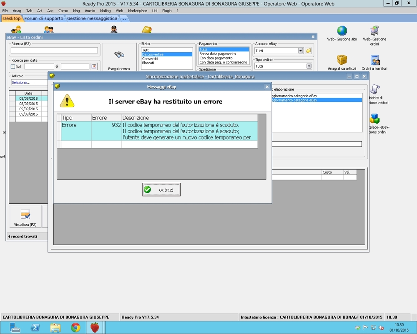The height and width of the screenshot is (334, 417).
Task: Select Con data pag. o contrassegno option
Action: (224, 62)
